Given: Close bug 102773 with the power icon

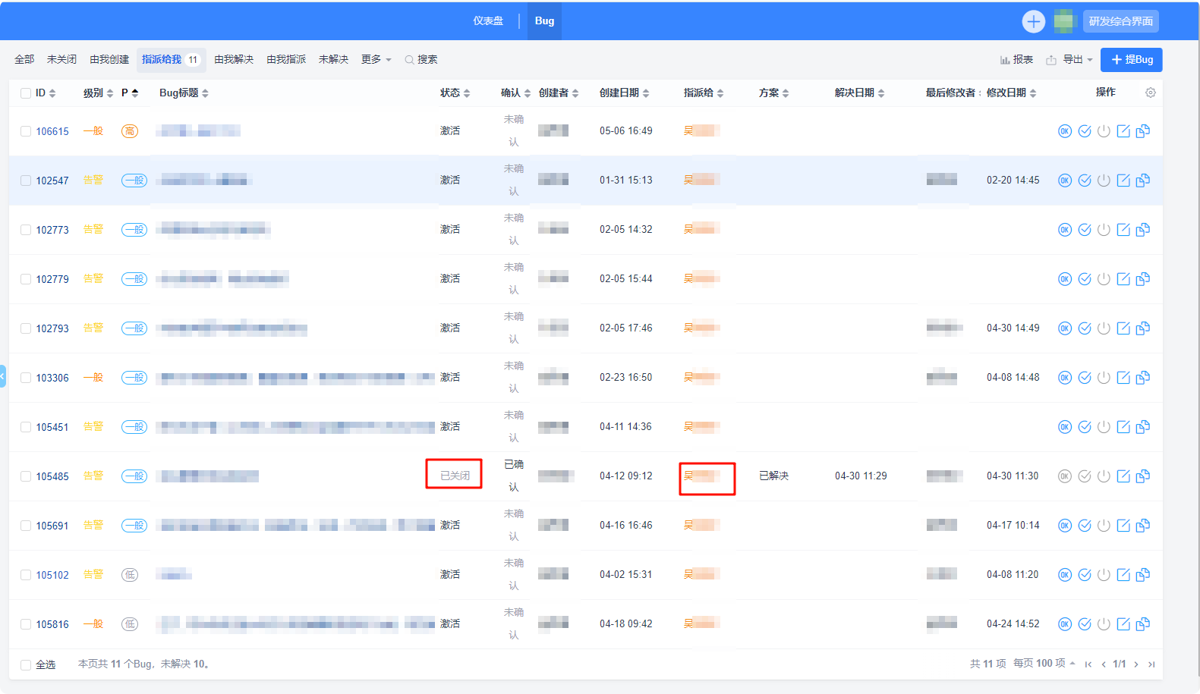Looking at the screenshot, I should [1104, 230].
